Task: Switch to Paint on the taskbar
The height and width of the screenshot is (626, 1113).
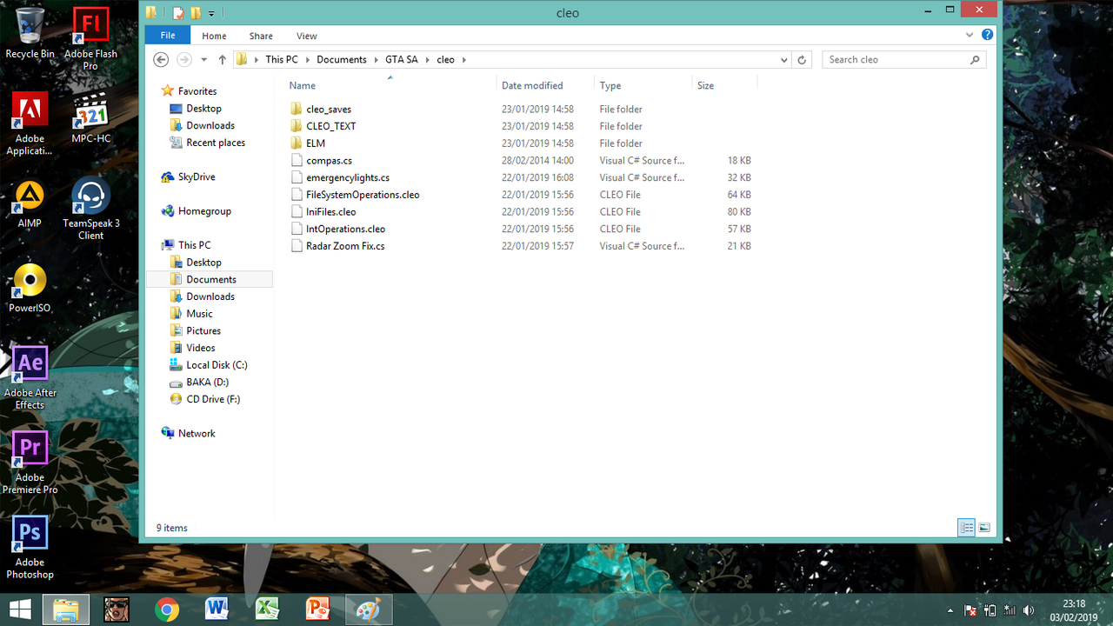Action: coord(369,609)
